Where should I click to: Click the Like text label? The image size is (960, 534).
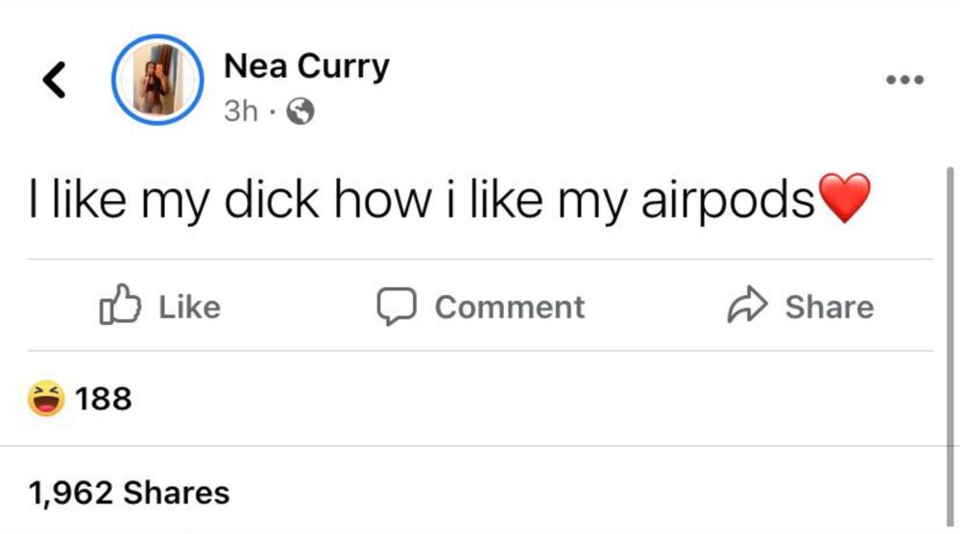190,307
